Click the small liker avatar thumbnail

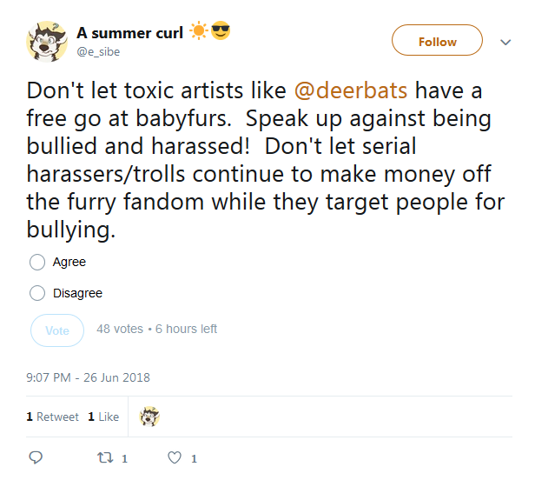click(x=149, y=417)
